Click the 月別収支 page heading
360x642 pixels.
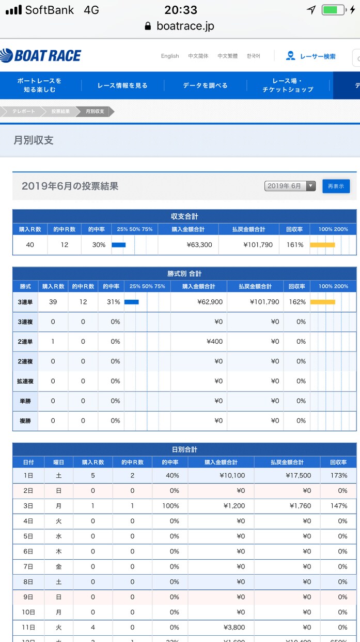(x=34, y=140)
